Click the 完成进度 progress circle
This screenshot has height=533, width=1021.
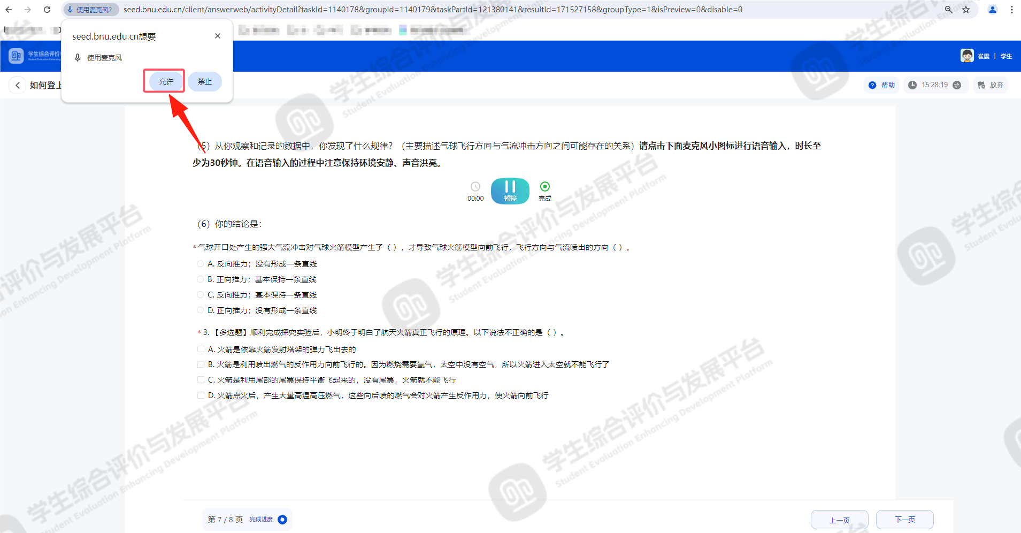click(282, 520)
